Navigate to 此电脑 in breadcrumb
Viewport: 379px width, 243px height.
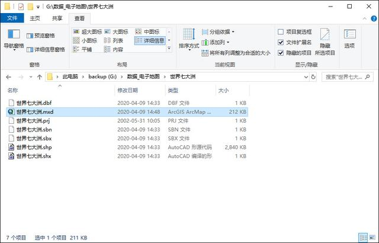coord(70,77)
